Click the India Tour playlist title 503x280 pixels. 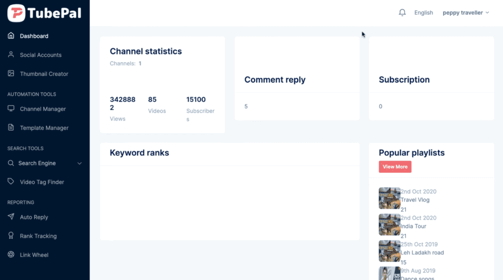pos(413,226)
